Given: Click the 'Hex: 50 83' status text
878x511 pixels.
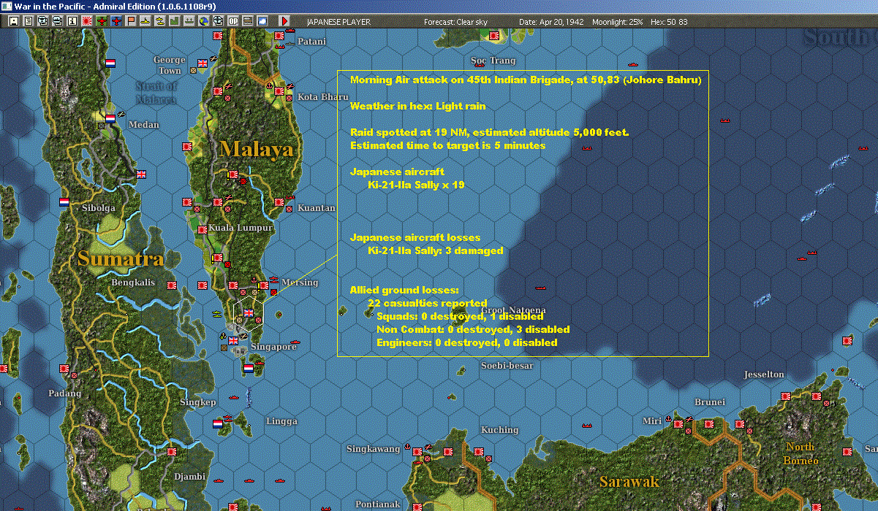Looking at the screenshot, I should coord(668,22).
